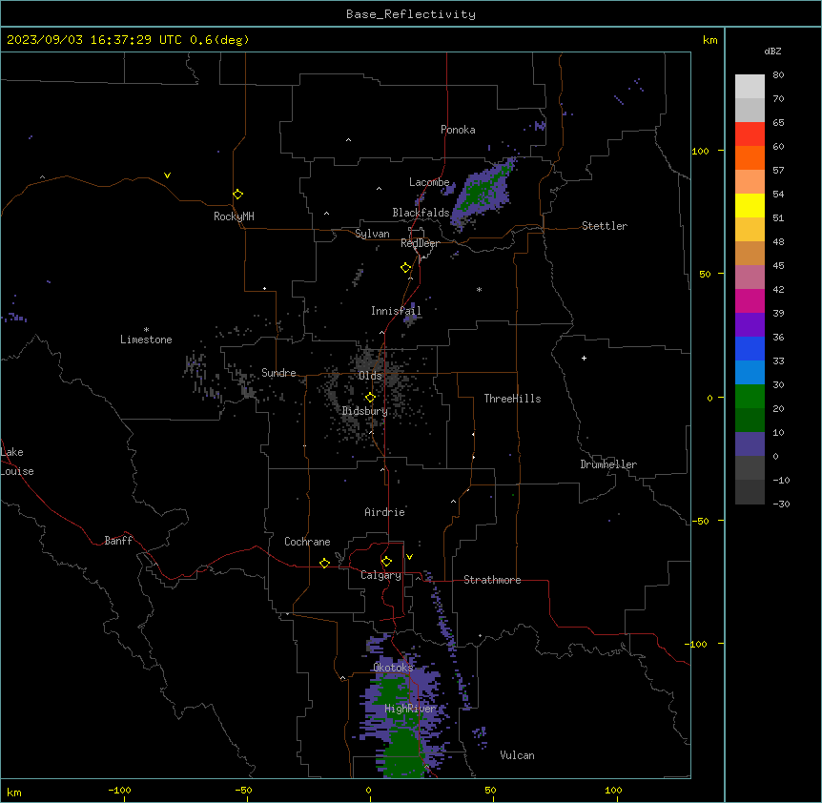The width and height of the screenshot is (822, 803).
Task: Click the Limestone label
Action: click(x=146, y=340)
